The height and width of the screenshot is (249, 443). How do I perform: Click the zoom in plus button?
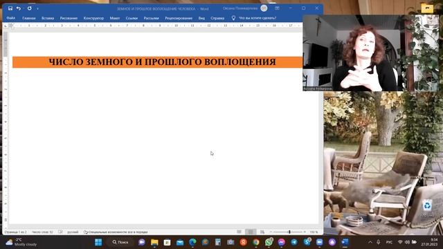point(305,232)
